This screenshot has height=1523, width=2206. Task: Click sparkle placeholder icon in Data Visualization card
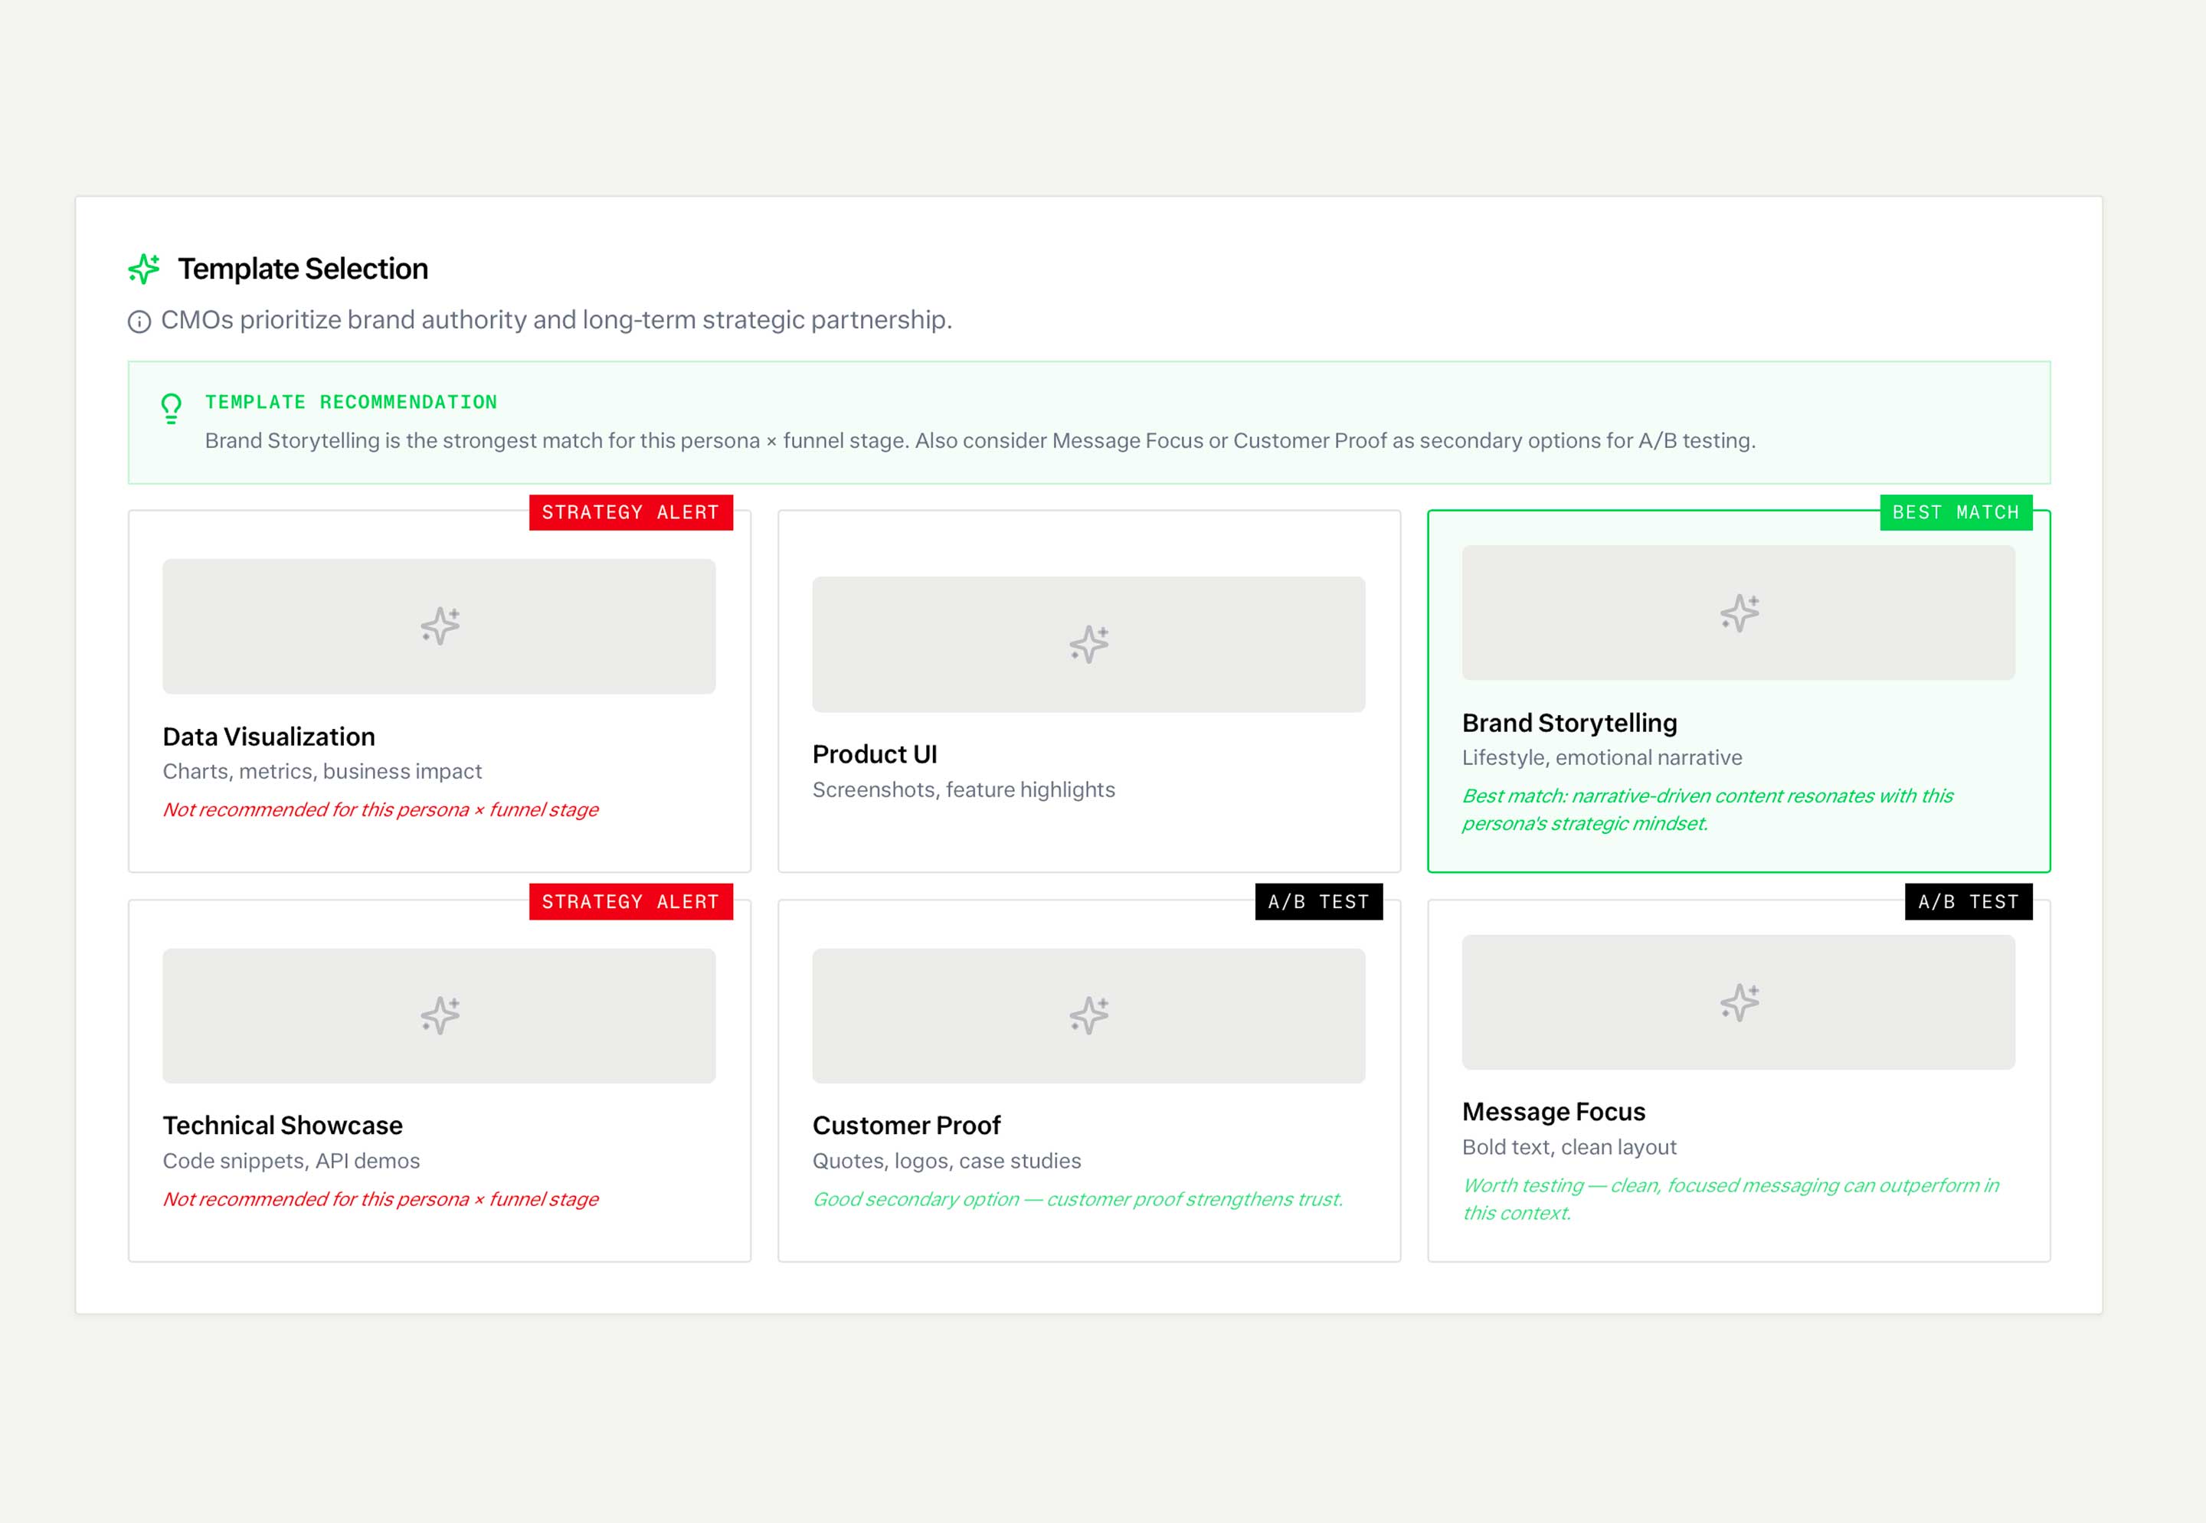pyautogui.click(x=440, y=626)
